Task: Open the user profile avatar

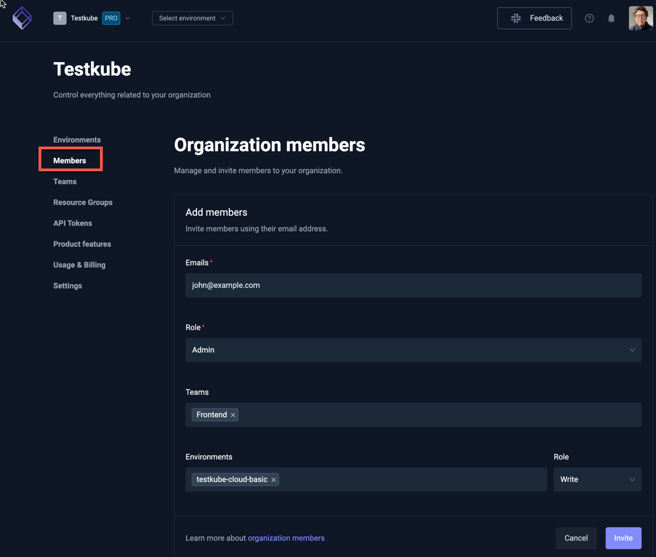Action: [x=640, y=18]
